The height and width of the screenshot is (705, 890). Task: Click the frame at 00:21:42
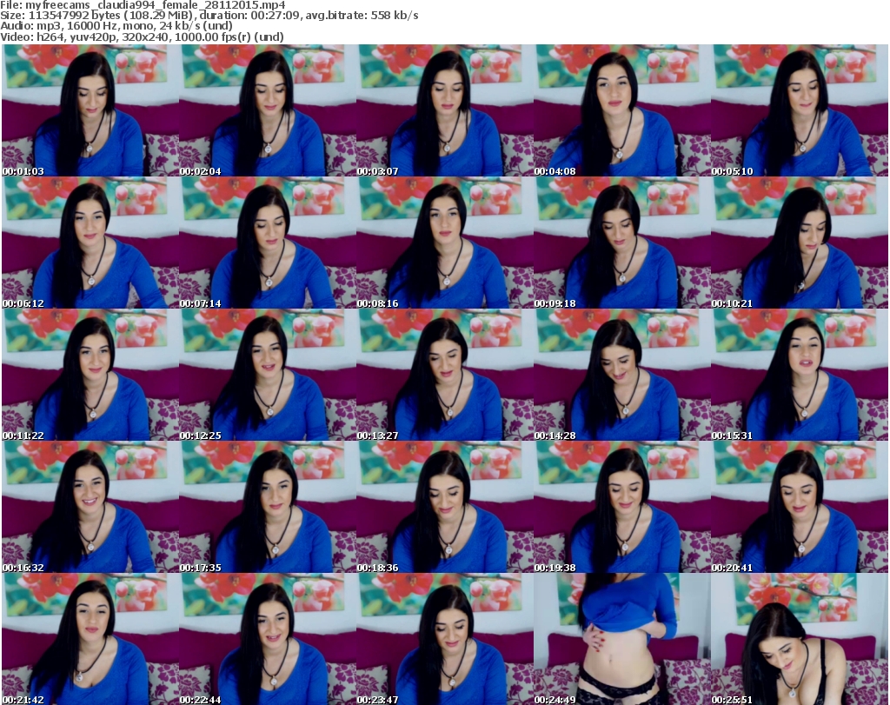90,639
